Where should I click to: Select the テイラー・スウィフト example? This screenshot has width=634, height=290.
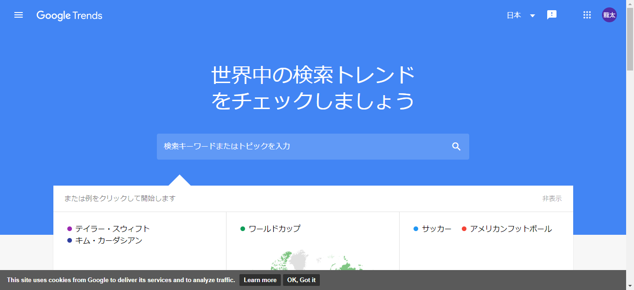[x=112, y=229]
